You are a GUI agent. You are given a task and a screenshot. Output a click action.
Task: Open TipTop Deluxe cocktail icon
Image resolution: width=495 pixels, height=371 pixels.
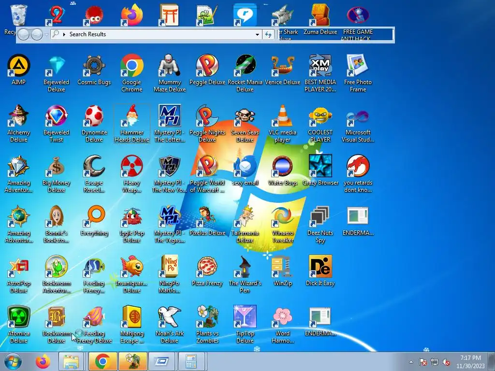pos(245,325)
